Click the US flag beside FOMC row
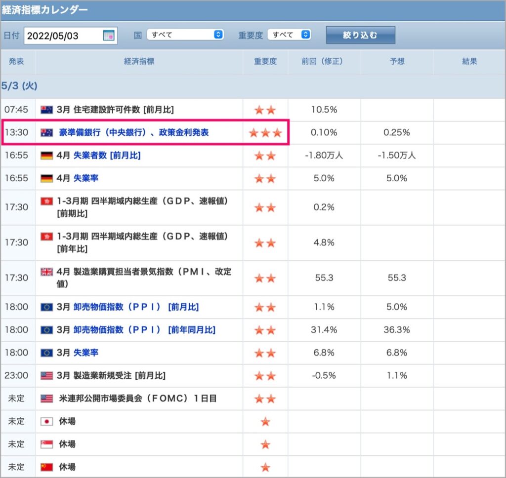 [x=46, y=398]
